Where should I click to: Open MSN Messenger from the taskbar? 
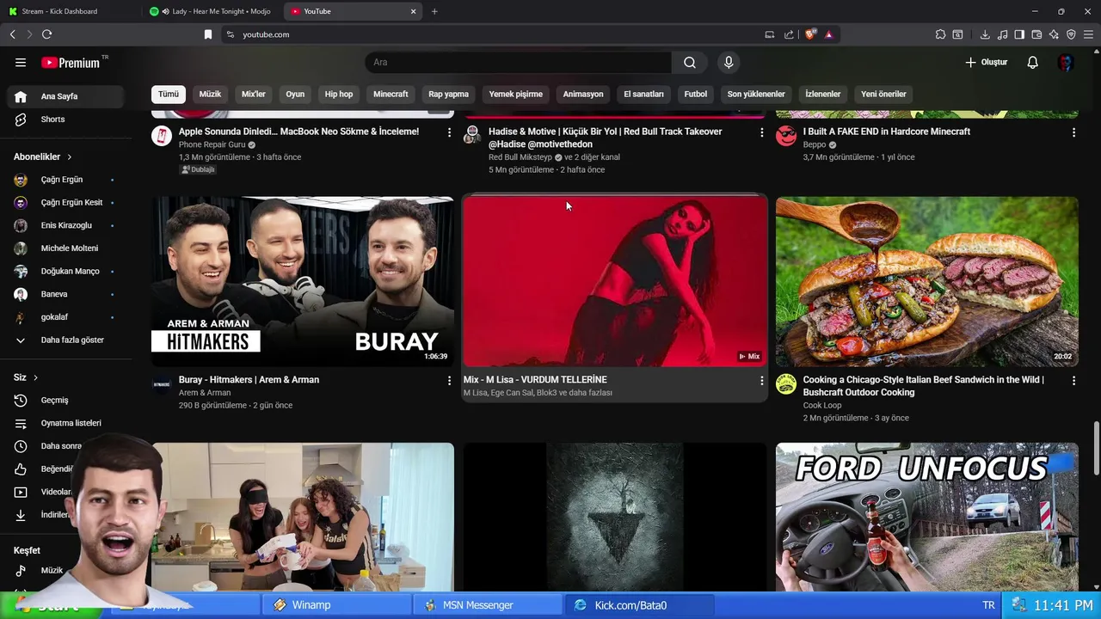(489, 605)
